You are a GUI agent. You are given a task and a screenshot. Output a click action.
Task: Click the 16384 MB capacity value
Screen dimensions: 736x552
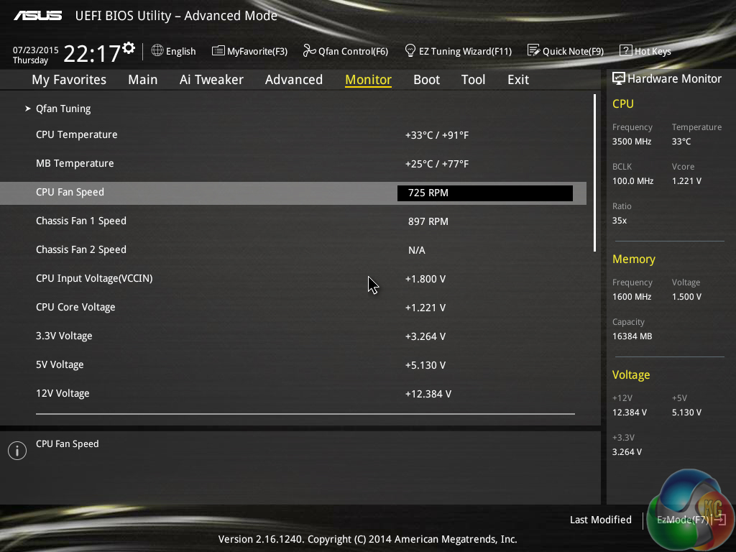pos(632,336)
